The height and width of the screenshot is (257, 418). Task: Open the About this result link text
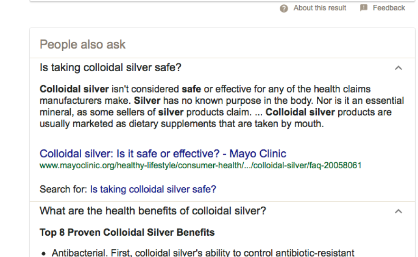click(x=320, y=8)
